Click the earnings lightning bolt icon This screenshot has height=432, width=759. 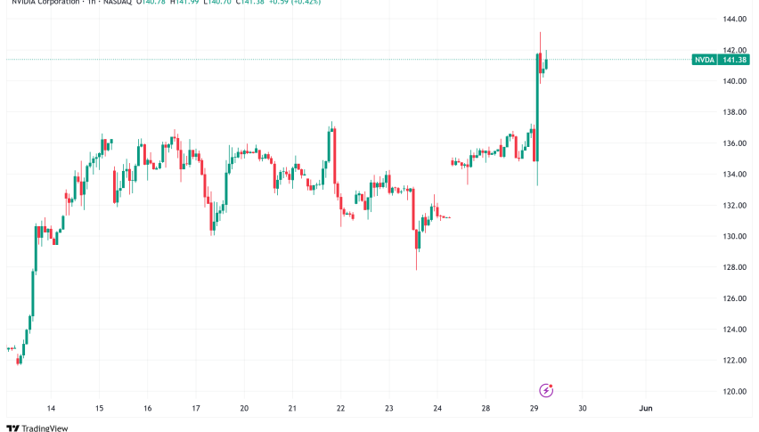pyautogui.click(x=547, y=390)
